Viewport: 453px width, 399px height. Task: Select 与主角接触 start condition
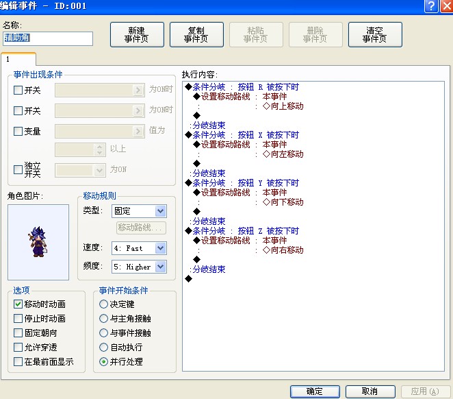[x=103, y=318]
